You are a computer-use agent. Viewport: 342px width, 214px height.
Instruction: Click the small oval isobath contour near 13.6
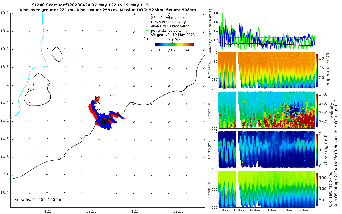(57, 54)
